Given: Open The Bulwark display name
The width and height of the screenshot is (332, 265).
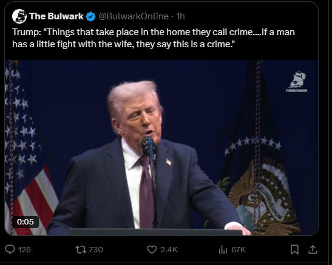Looking at the screenshot, I should click(x=56, y=16).
